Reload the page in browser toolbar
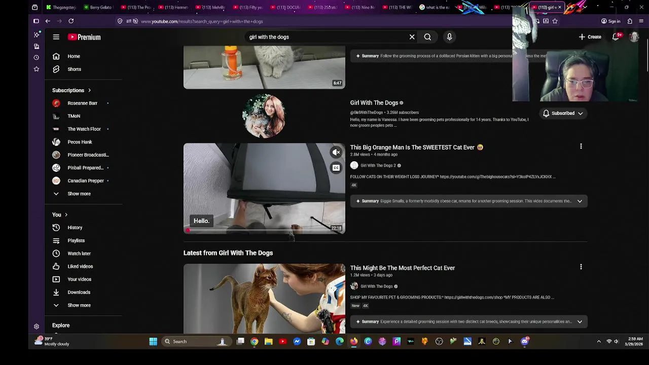The image size is (649, 365). [71, 21]
